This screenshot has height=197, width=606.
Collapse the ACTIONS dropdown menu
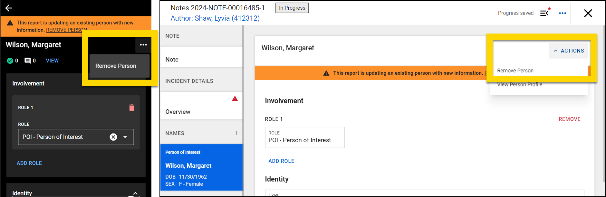[x=569, y=51]
